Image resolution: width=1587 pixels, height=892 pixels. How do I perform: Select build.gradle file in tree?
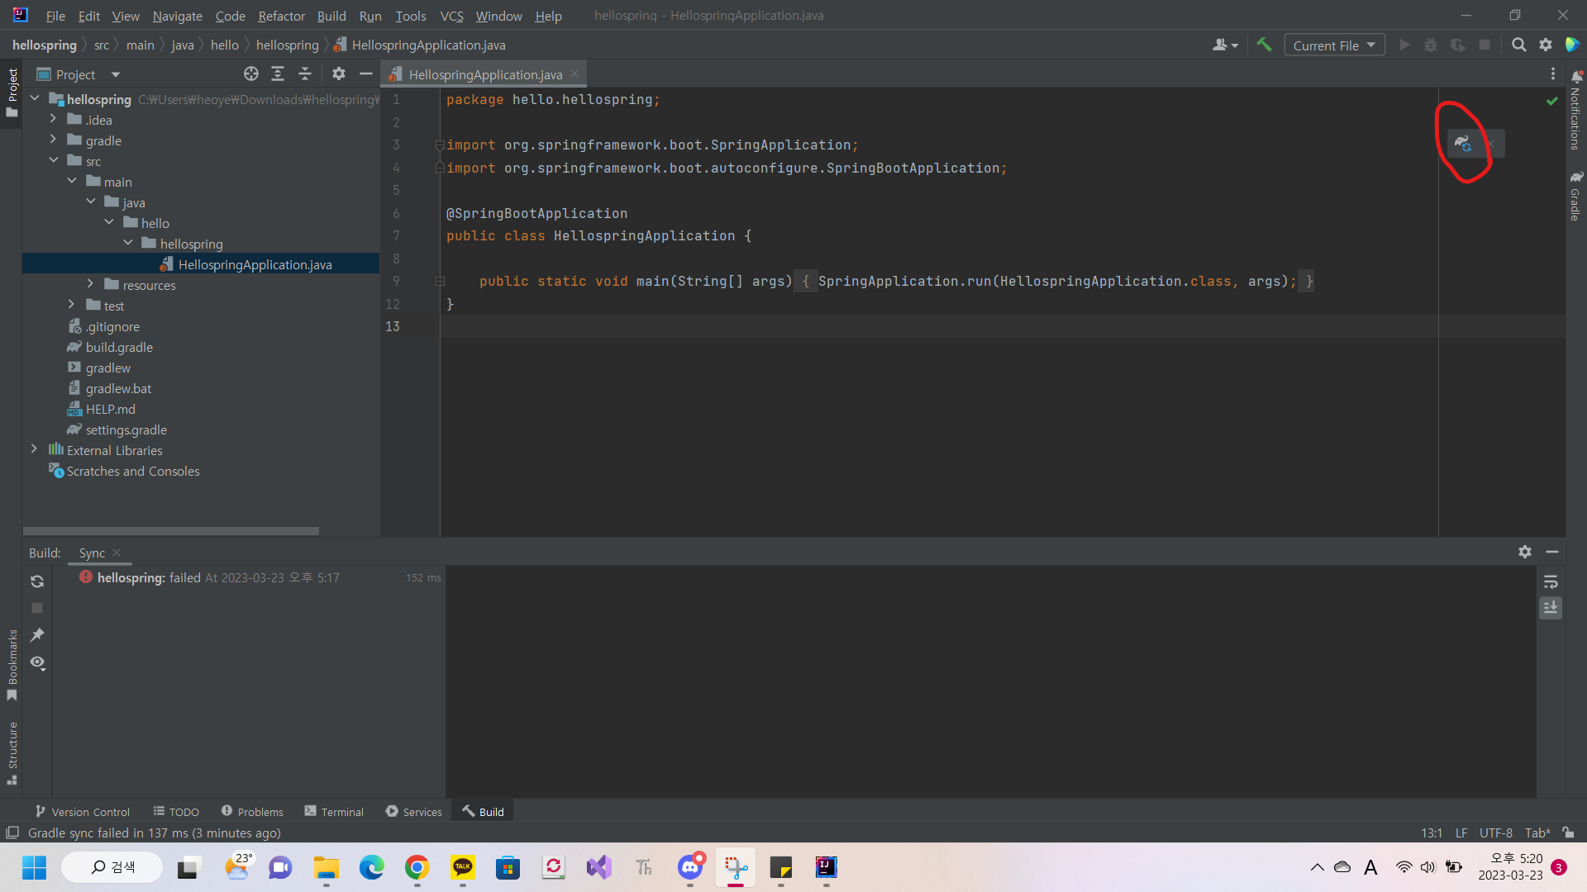click(119, 347)
